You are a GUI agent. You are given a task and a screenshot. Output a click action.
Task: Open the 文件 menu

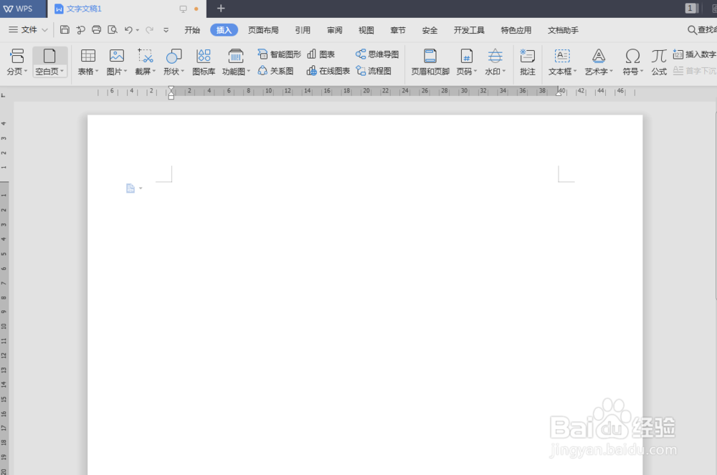(27, 30)
